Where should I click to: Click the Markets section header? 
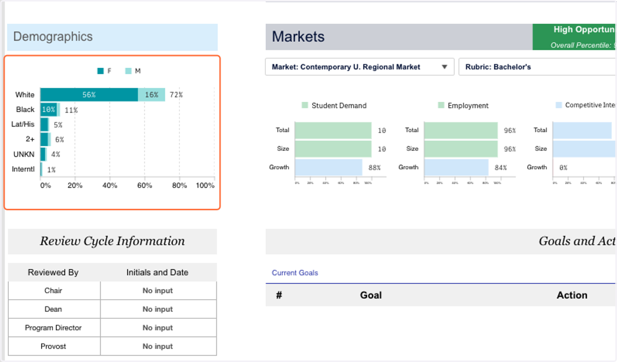pos(399,37)
